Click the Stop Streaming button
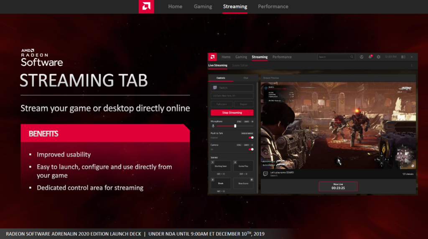The width and height of the screenshot is (428, 239). [232, 113]
